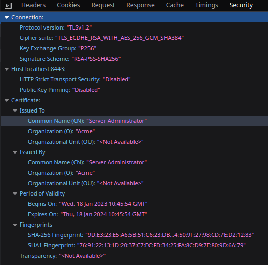Collapse the Issued By group arrow
Screen dimensions: 268x265
point(15,152)
